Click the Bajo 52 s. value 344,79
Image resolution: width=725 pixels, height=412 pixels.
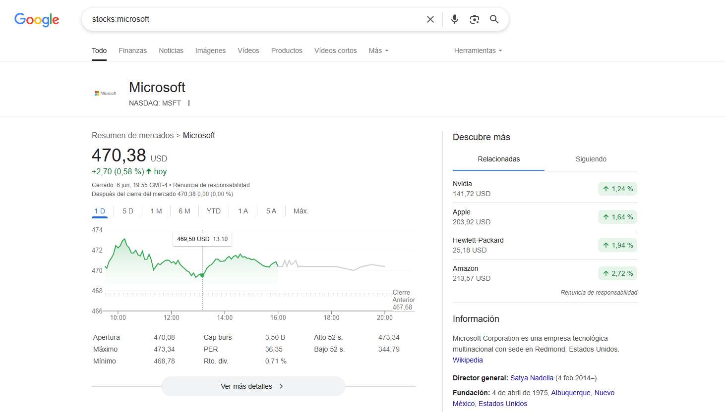[x=389, y=349]
